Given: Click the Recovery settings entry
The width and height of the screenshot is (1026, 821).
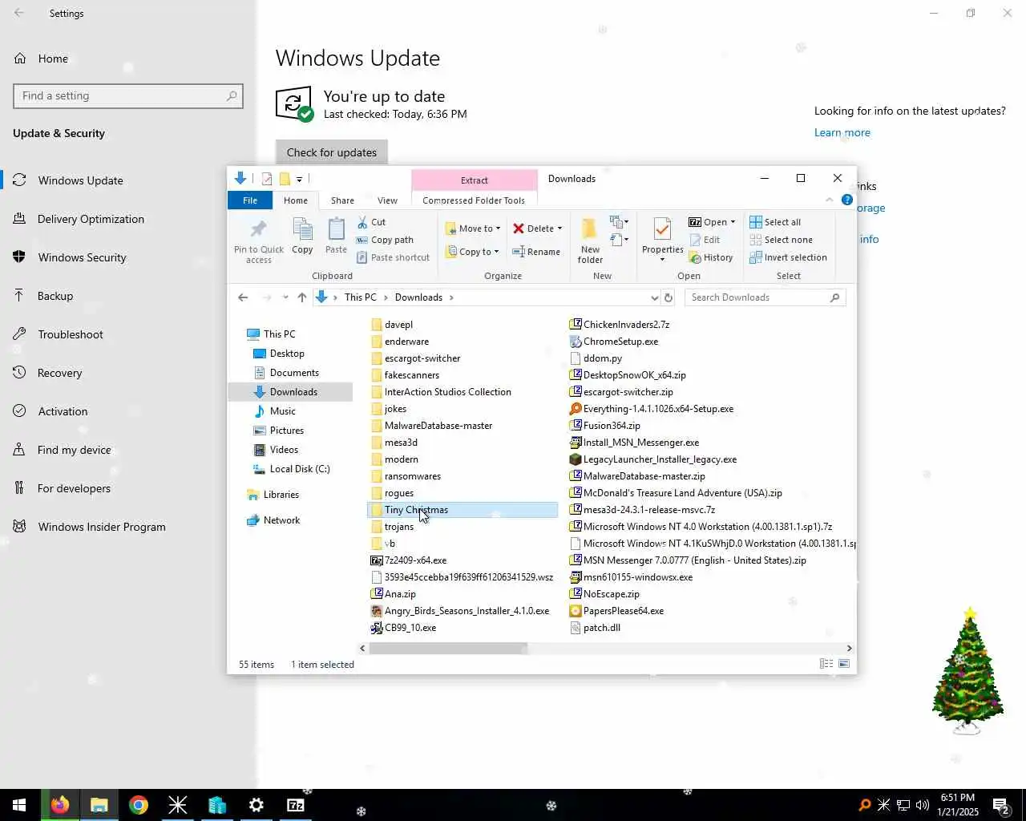Looking at the screenshot, I should point(59,373).
